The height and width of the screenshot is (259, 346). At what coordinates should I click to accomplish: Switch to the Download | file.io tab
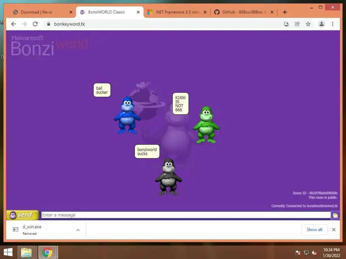pos(42,12)
